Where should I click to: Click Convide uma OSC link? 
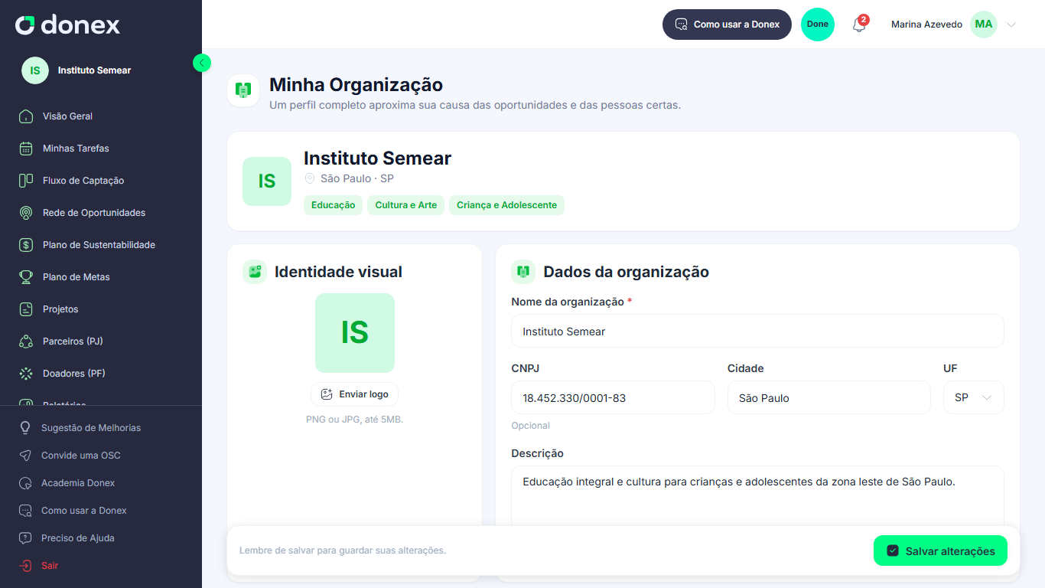pos(81,456)
